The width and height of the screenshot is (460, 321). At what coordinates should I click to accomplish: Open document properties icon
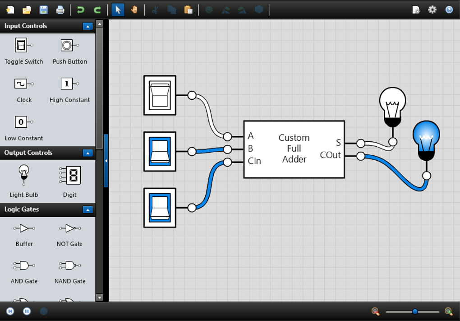416,10
